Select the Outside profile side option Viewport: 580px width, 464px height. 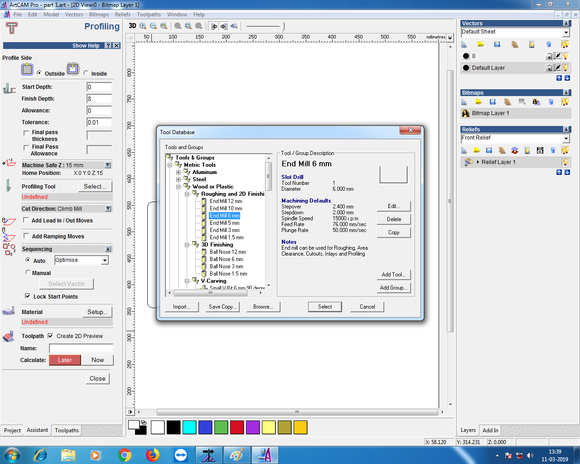39,73
